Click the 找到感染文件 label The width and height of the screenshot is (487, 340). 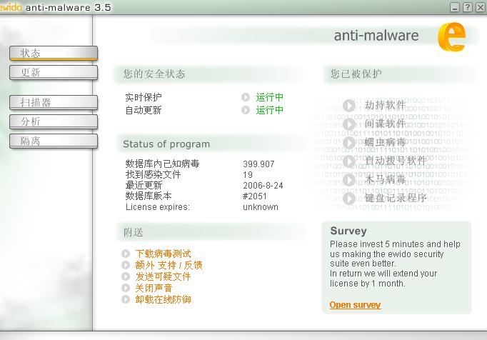click(x=153, y=174)
